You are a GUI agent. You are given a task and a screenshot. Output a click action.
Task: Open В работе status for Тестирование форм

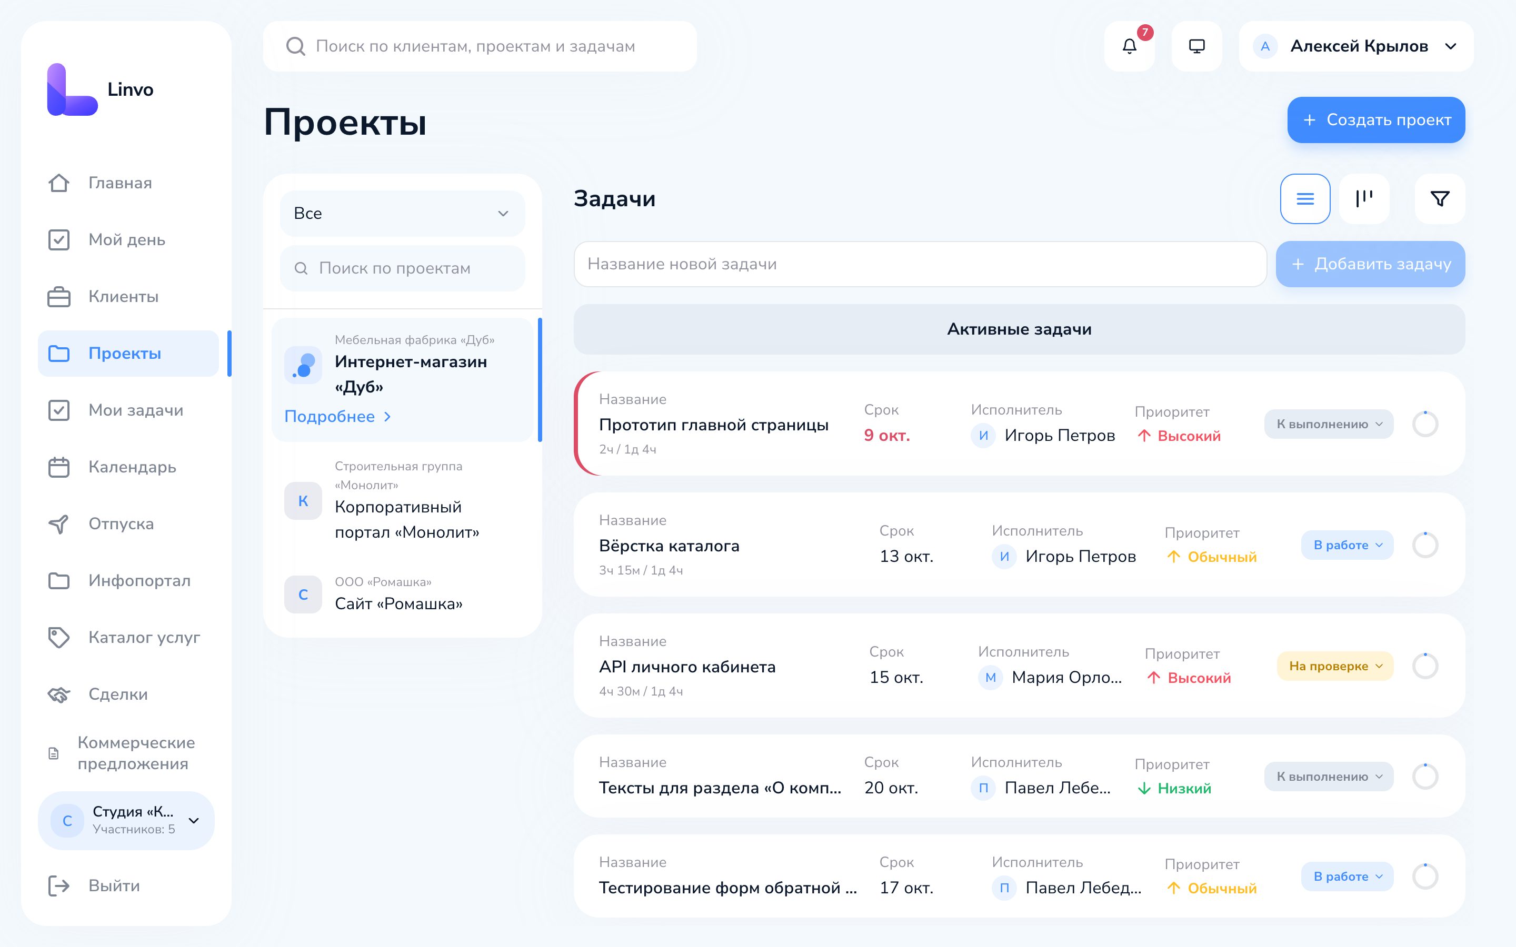coord(1348,877)
